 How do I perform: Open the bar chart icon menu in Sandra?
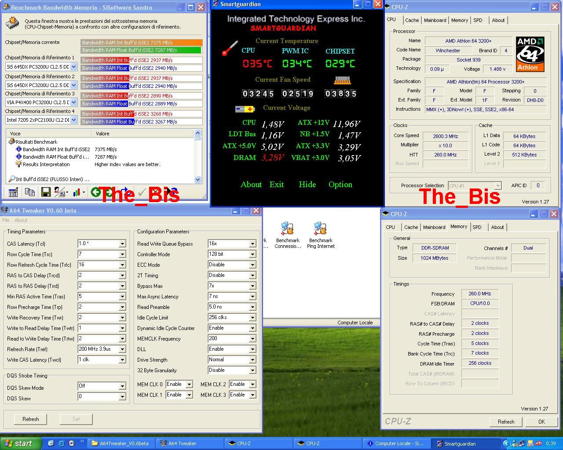79,192
